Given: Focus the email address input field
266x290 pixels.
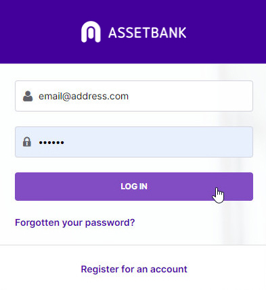Looking at the screenshot, I should tap(134, 96).
